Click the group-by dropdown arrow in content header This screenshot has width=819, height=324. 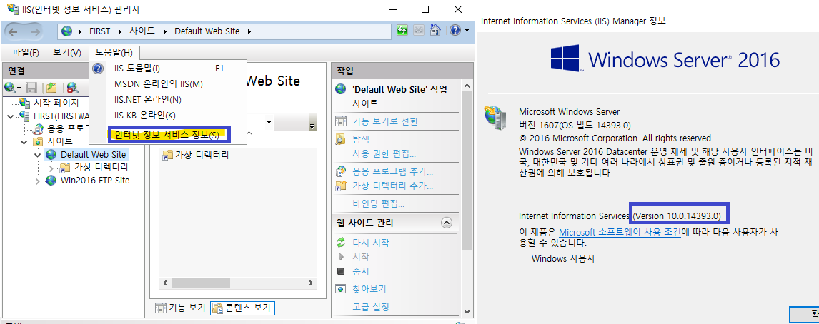click(269, 123)
